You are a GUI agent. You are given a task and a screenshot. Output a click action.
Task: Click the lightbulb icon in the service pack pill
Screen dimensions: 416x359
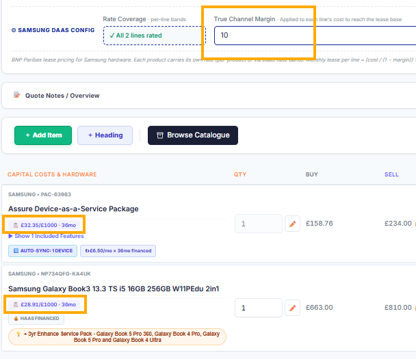tap(18, 334)
